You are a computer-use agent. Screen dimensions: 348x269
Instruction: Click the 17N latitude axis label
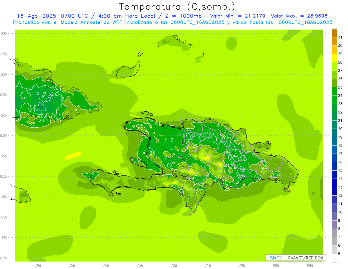click(4, 238)
